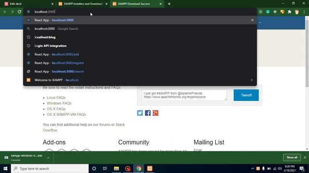
Task: Switch to the Edit deck tab
Action: (28, 4)
